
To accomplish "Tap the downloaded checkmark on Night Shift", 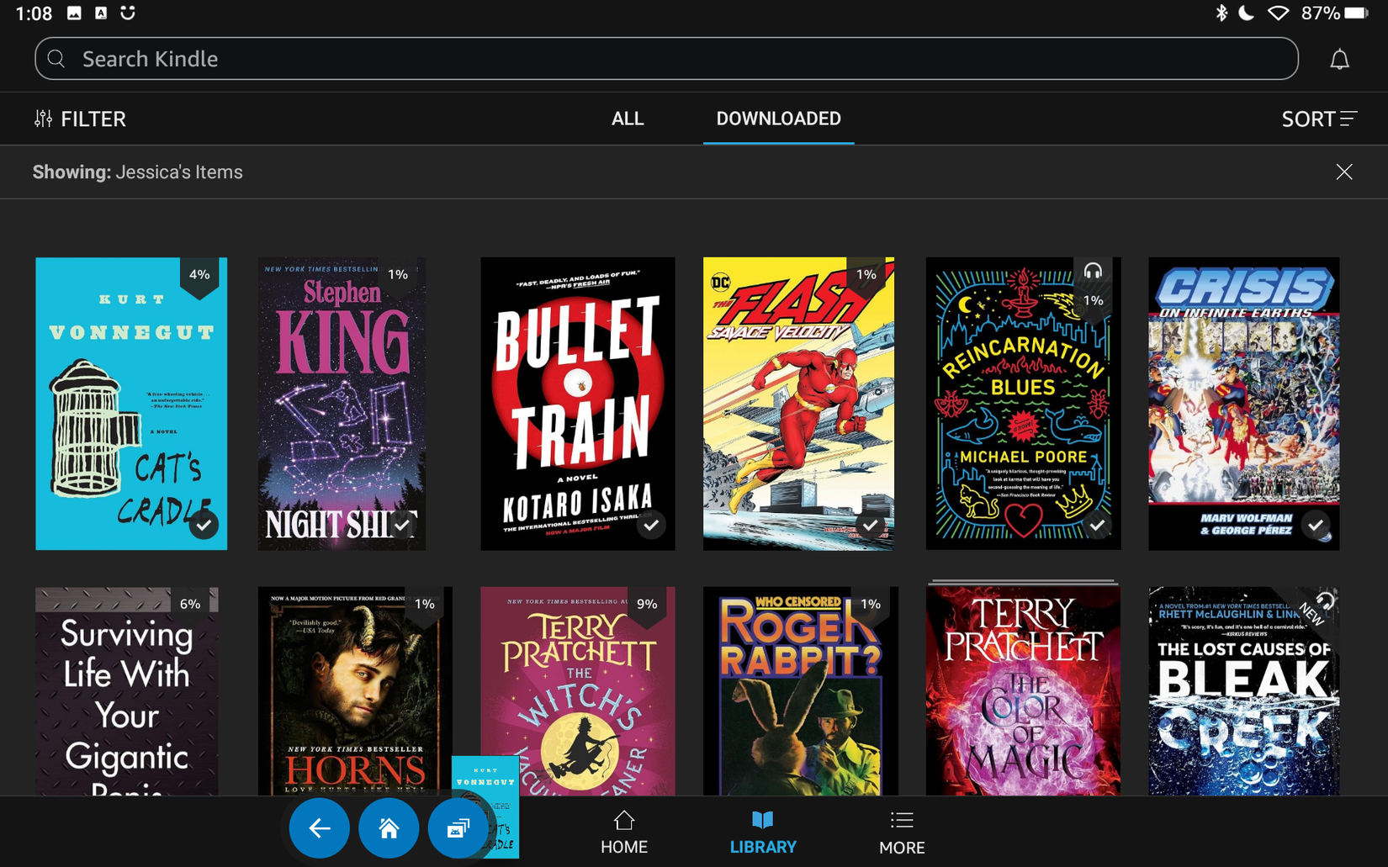I will point(402,526).
